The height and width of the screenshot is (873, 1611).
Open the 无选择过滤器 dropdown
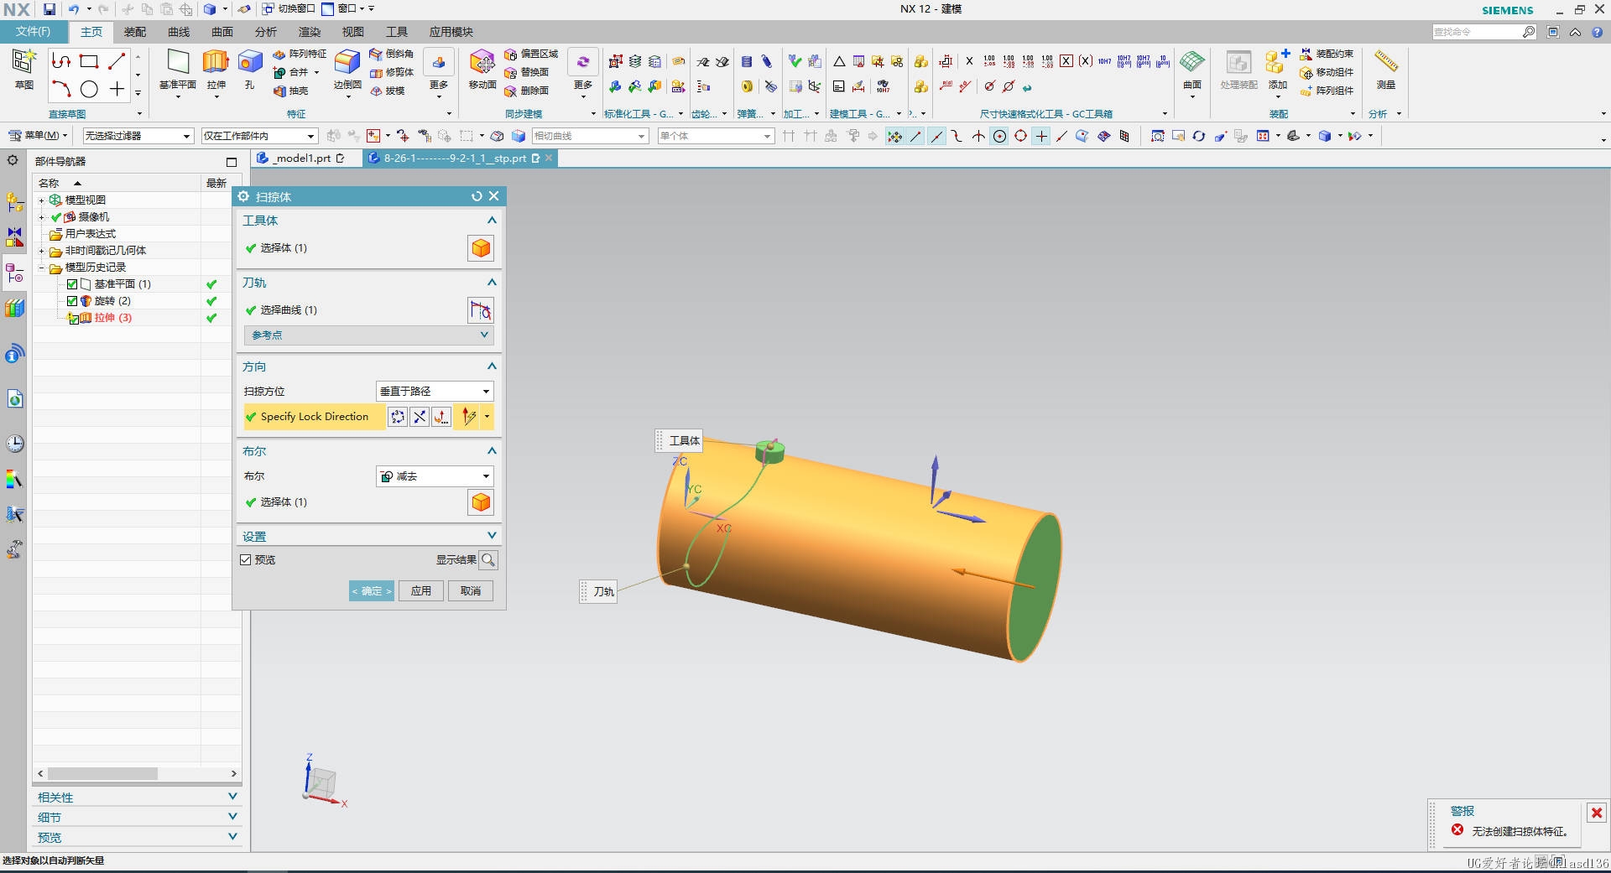click(x=138, y=136)
